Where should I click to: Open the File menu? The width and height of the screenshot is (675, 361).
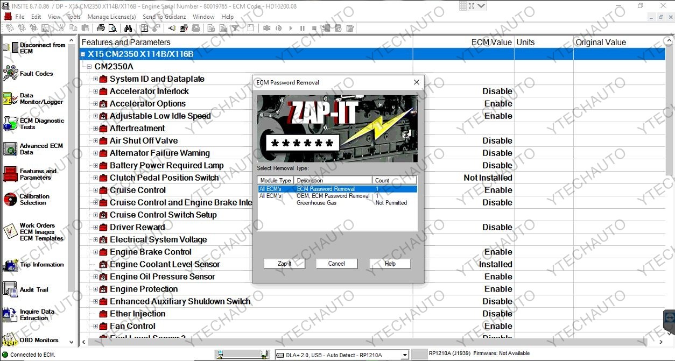(x=20, y=17)
